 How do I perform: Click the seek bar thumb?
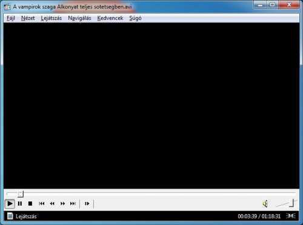tap(21, 194)
